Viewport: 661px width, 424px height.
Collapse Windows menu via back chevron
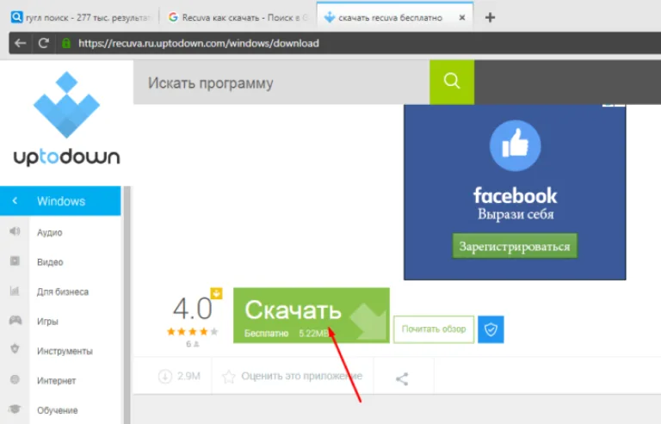pos(15,201)
